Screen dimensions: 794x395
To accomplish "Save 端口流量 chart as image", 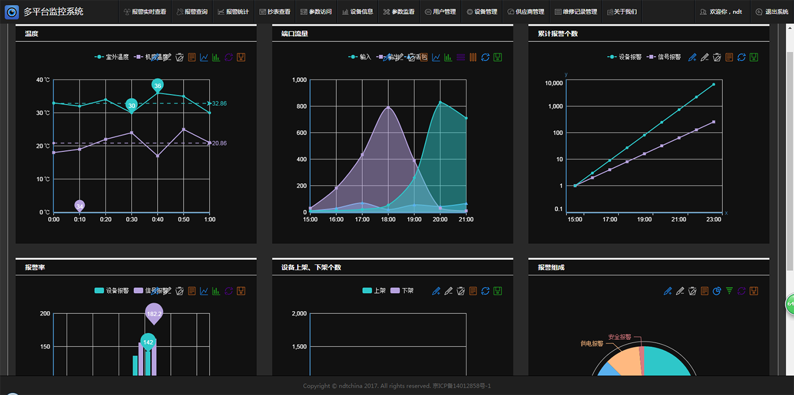I will (x=497, y=57).
